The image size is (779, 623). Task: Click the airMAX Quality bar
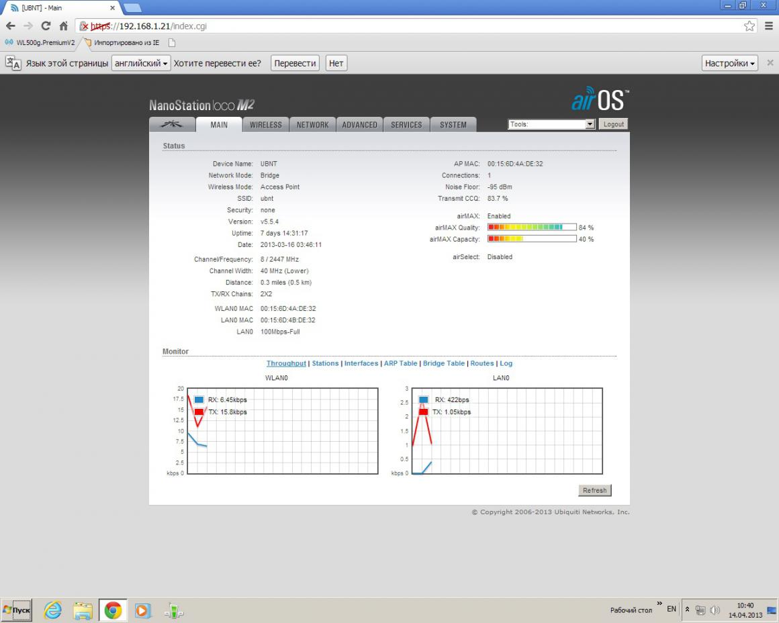pos(532,227)
